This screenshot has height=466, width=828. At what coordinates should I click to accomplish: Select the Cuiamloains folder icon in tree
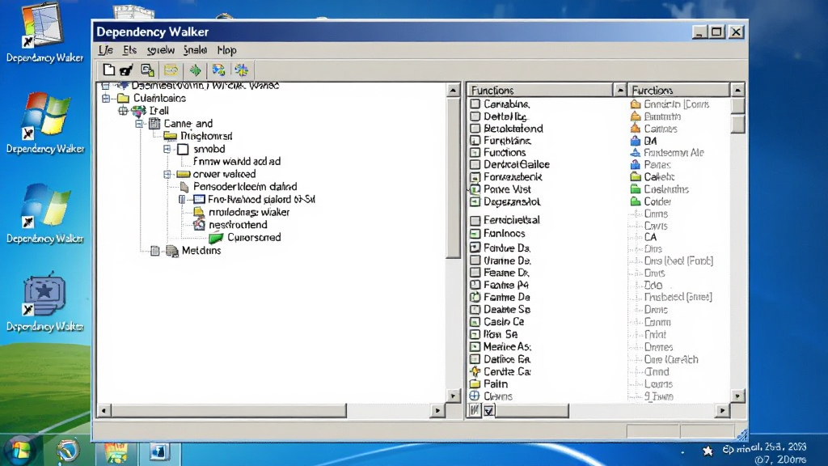click(123, 98)
